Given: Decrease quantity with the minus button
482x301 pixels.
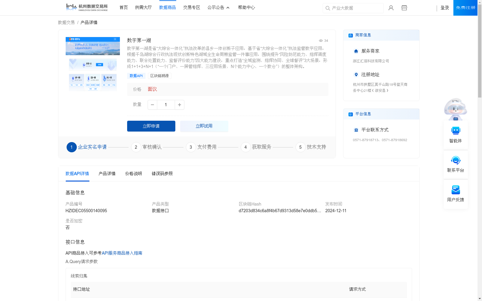Looking at the screenshot, I should [152, 105].
